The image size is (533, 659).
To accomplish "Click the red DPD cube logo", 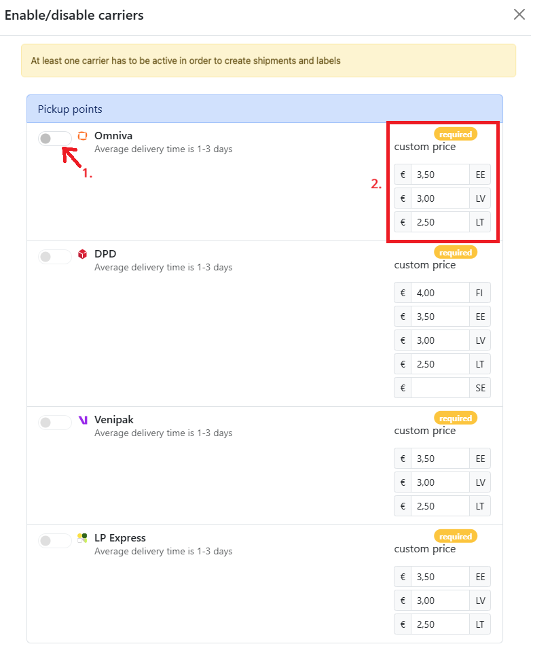I will pyautogui.click(x=82, y=254).
